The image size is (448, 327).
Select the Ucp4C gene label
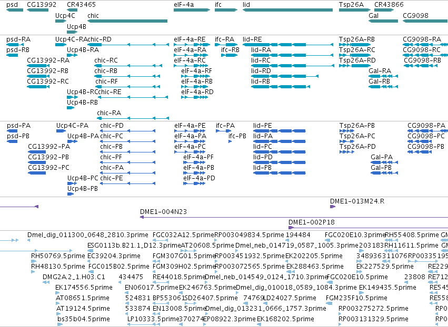coord(65,15)
